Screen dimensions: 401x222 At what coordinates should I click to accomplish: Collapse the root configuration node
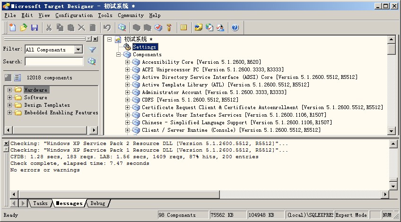(109, 39)
